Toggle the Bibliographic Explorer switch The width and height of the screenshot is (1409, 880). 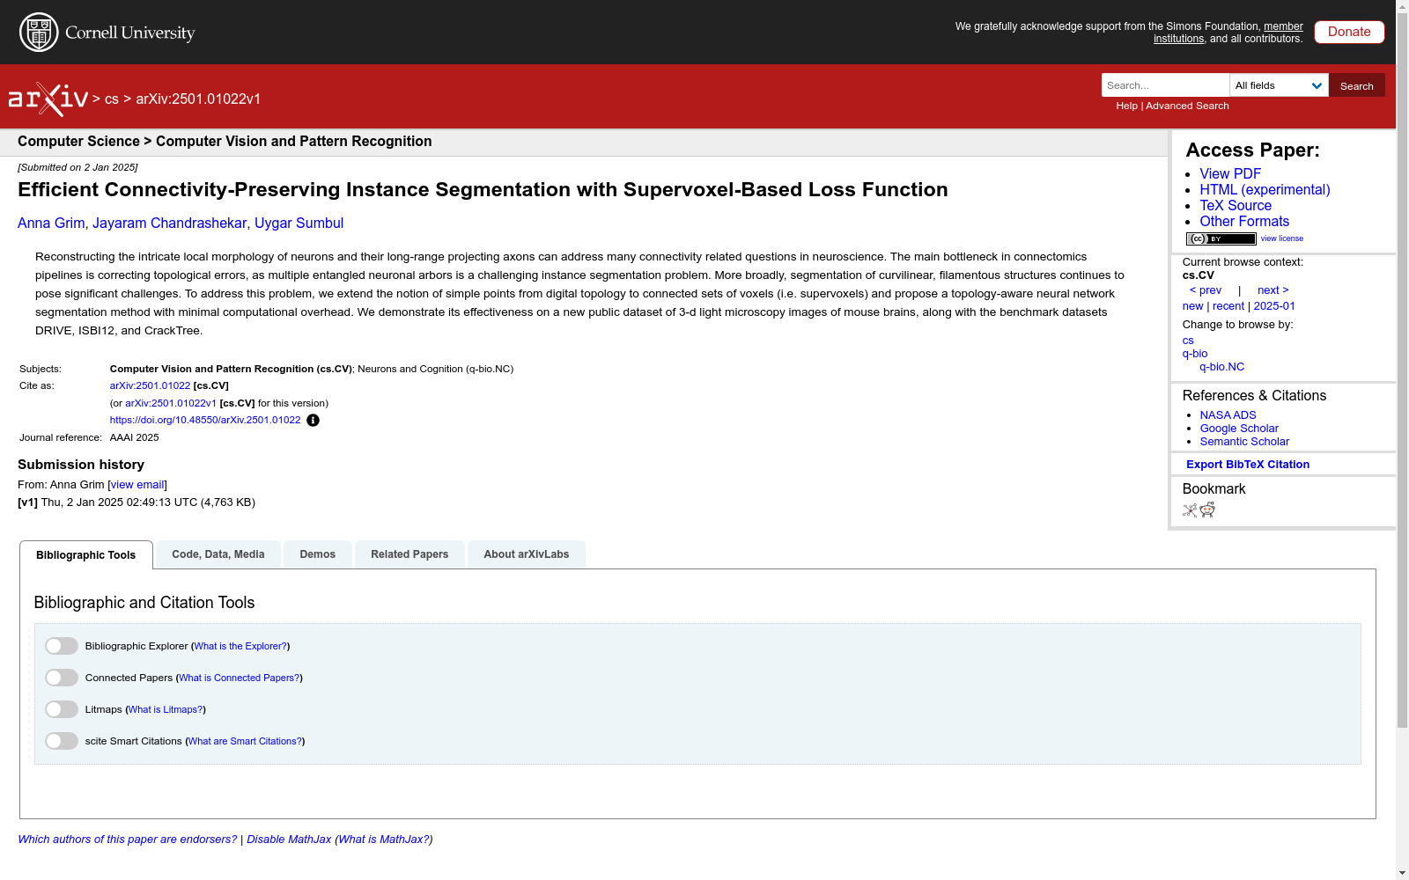click(x=62, y=646)
